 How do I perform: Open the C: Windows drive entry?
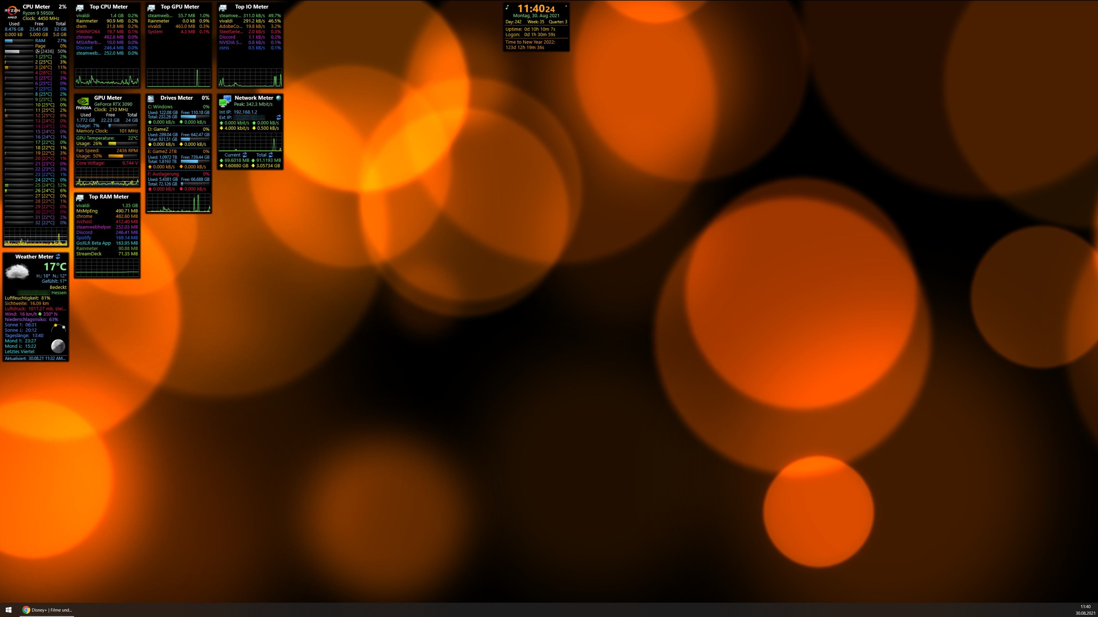tap(160, 107)
